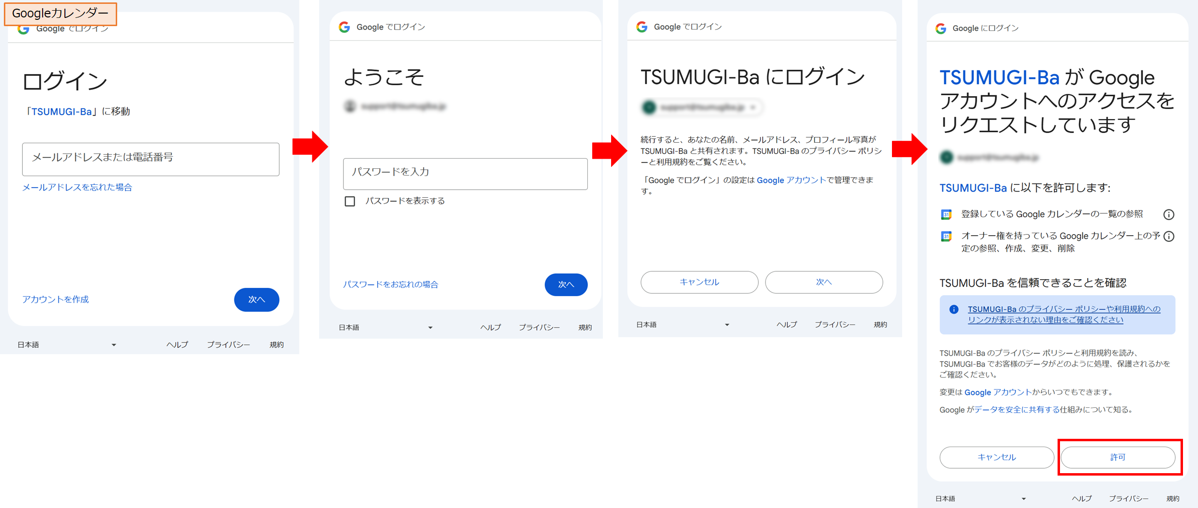Open 規約 in the TSUMUGI-Ba にログイン panel footer
The width and height of the screenshot is (1198, 508).
tap(880, 325)
